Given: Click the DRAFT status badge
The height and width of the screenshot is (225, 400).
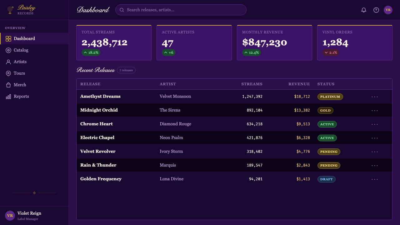Looking at the screenshot, I should click(x=326, y=179).
